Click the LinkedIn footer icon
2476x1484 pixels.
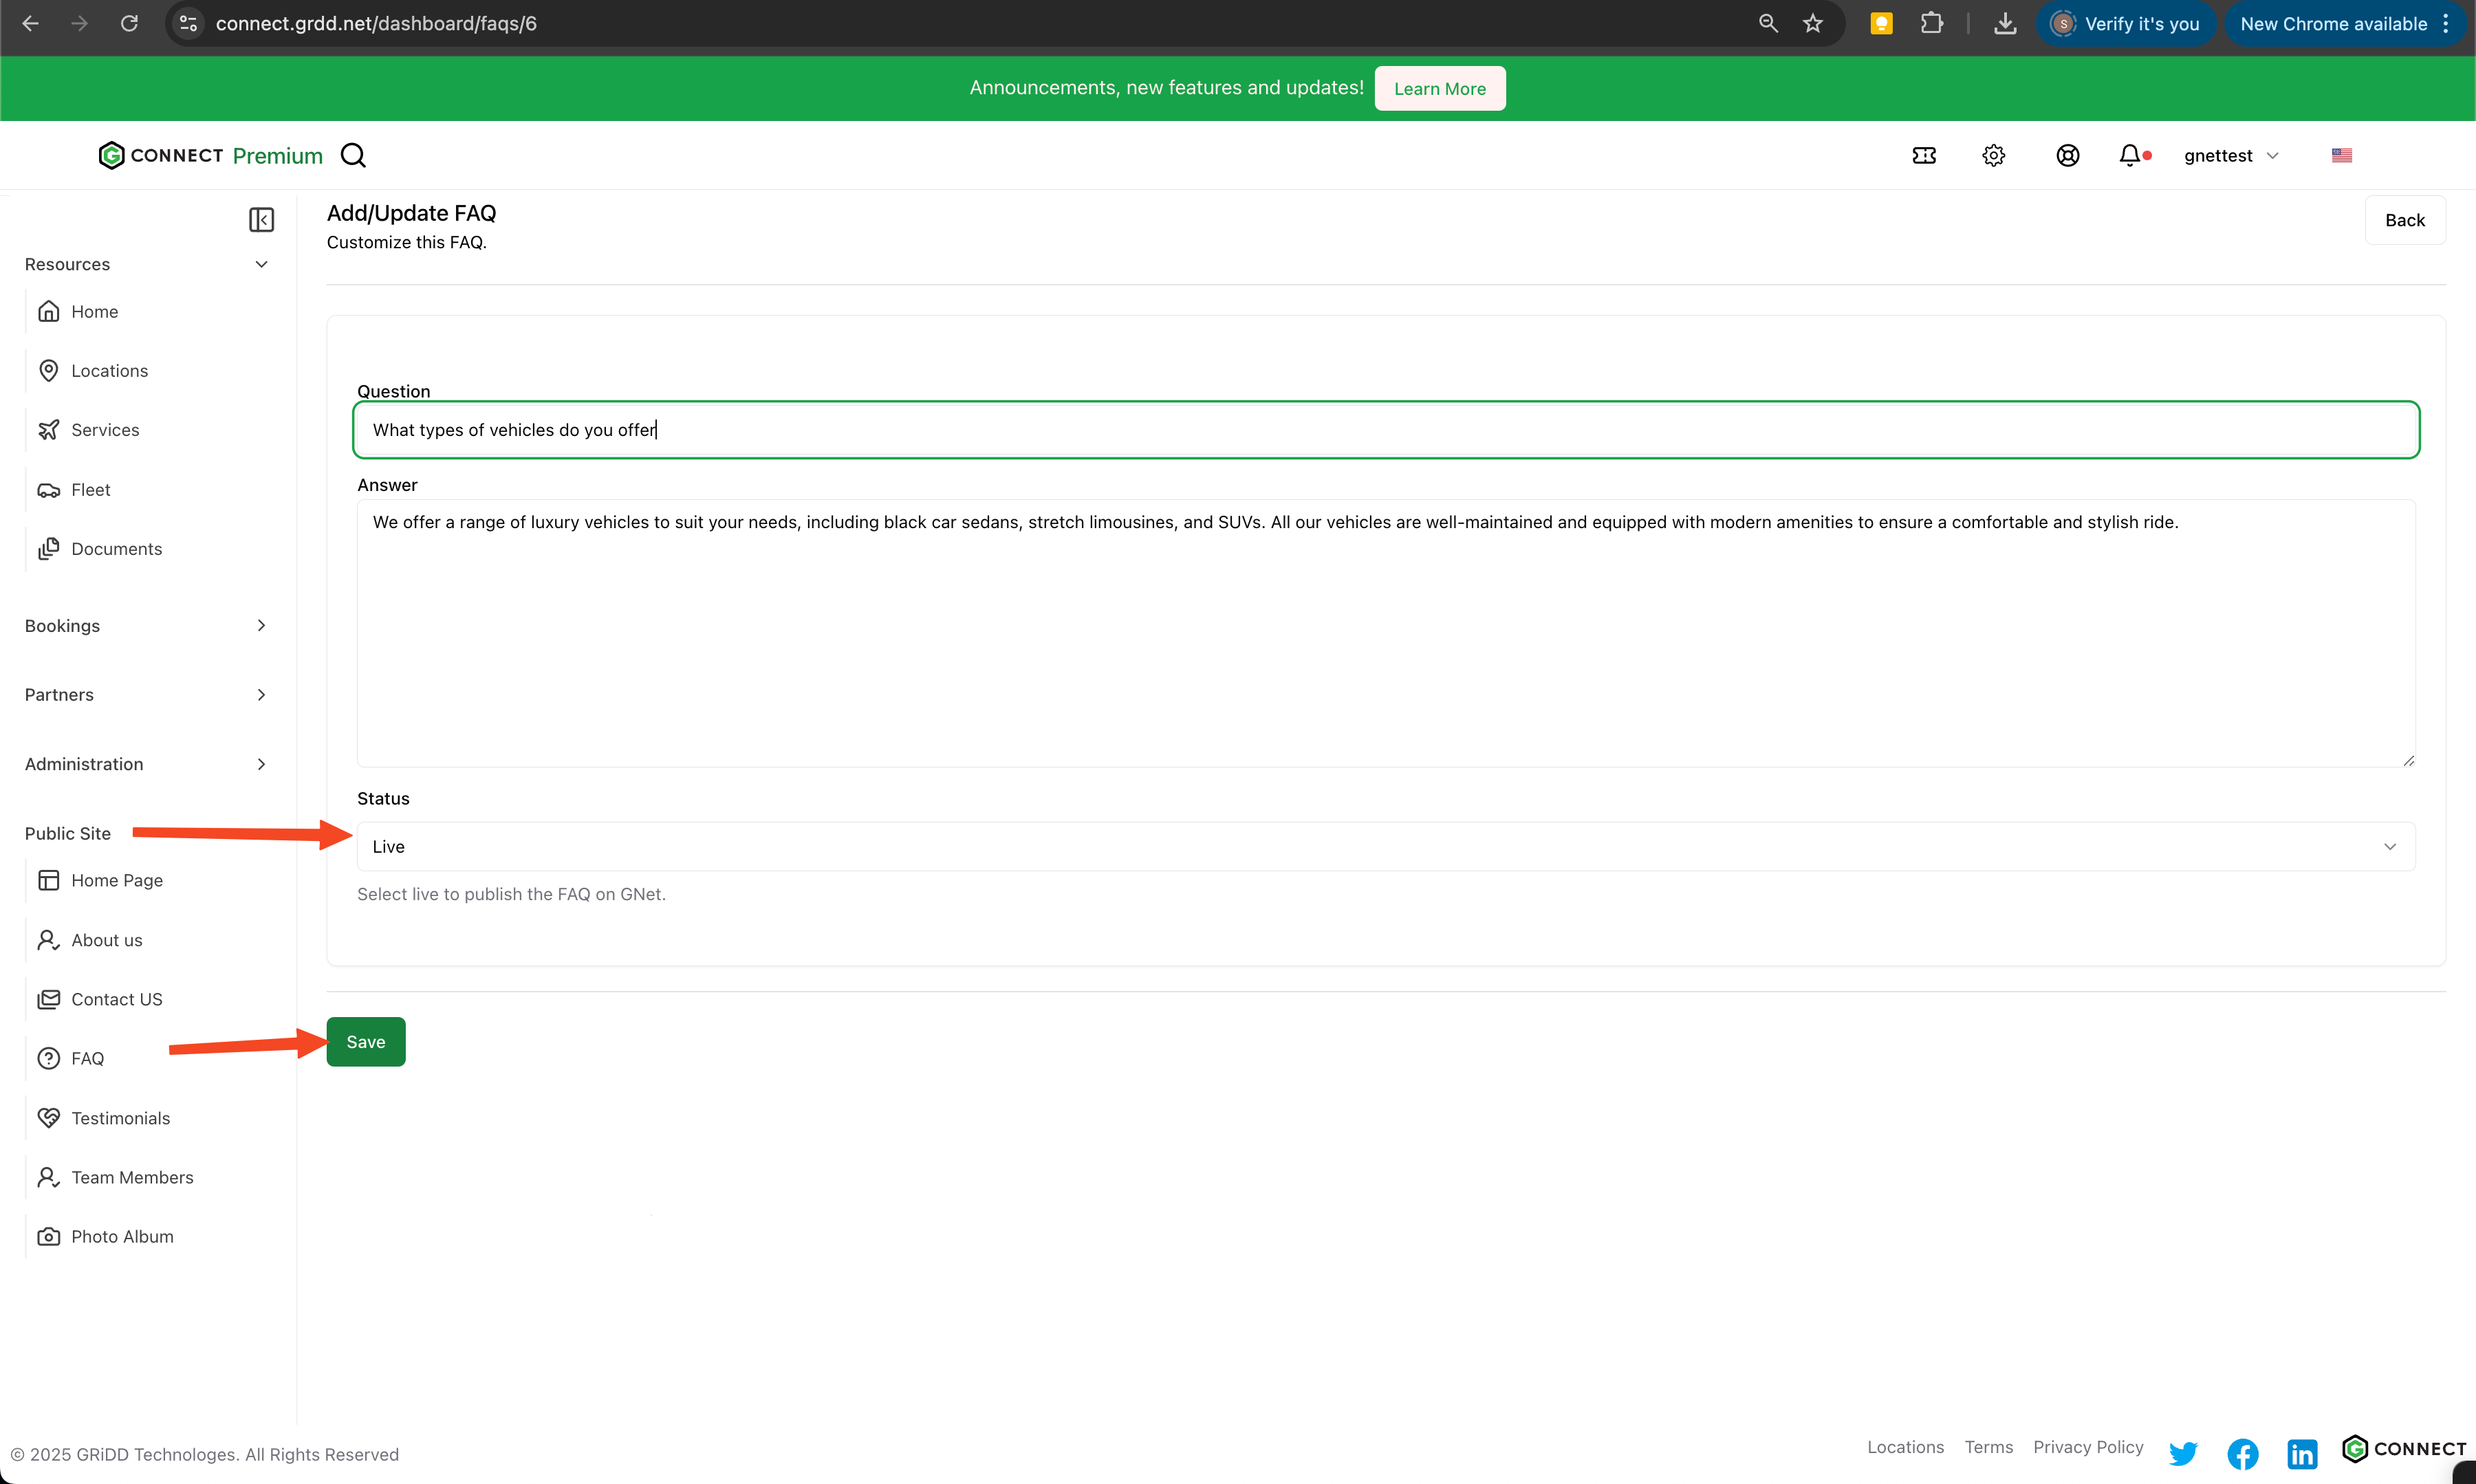2301,1453
